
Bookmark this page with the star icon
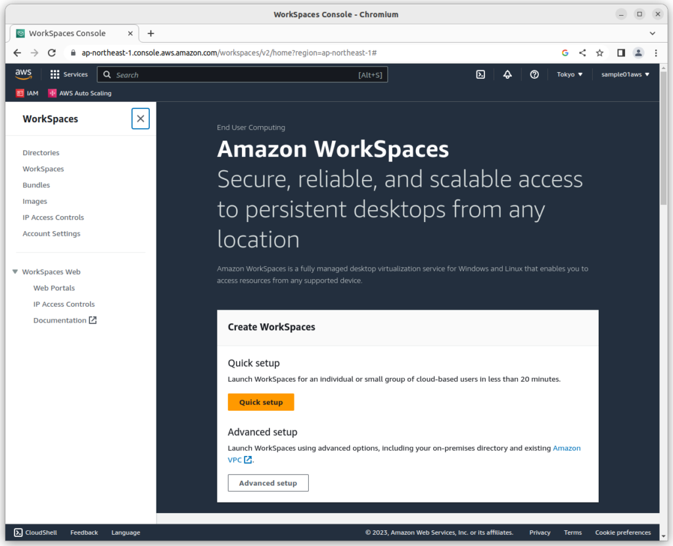coord(601,53)
